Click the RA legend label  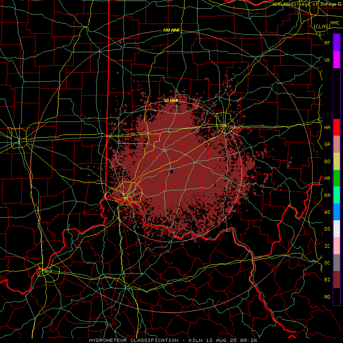[x=327, y=195]
